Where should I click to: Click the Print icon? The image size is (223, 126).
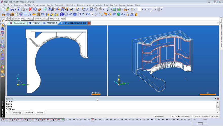pos(23,9)
